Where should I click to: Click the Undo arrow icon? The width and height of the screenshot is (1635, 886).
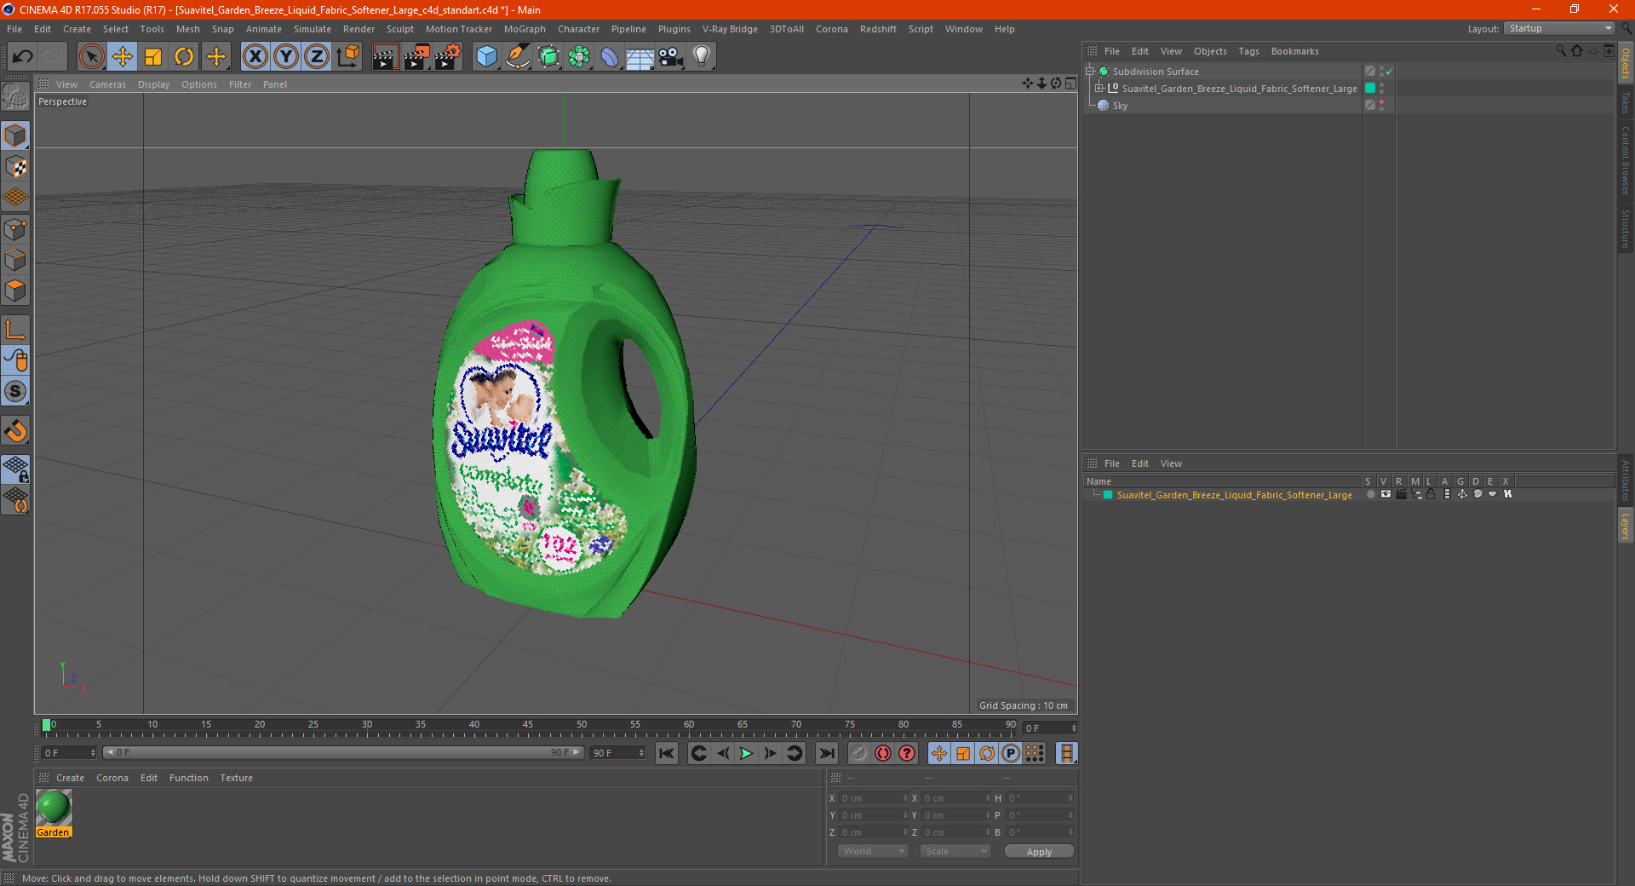(x=23, y=57)
